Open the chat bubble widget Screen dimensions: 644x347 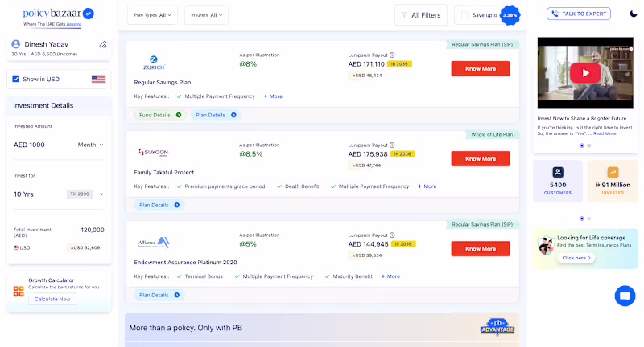point(625,296)
